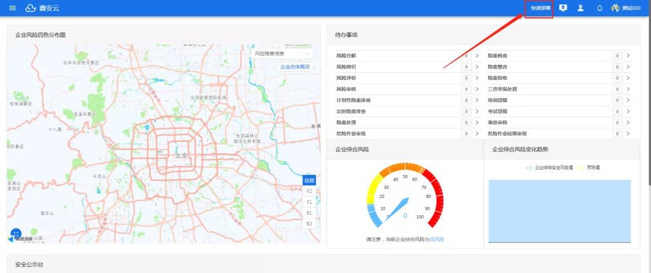Open the monitor help icon in header
The height and width of the screenshot is (273, 651).
point(563,8)
